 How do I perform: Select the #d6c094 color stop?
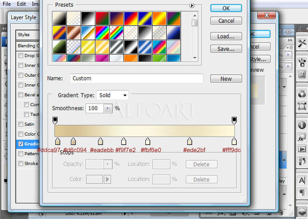73,141
